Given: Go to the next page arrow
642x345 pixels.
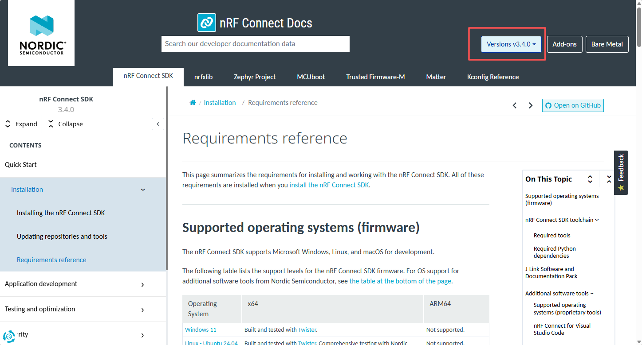Looking at the screenshot, I should 531,105.
